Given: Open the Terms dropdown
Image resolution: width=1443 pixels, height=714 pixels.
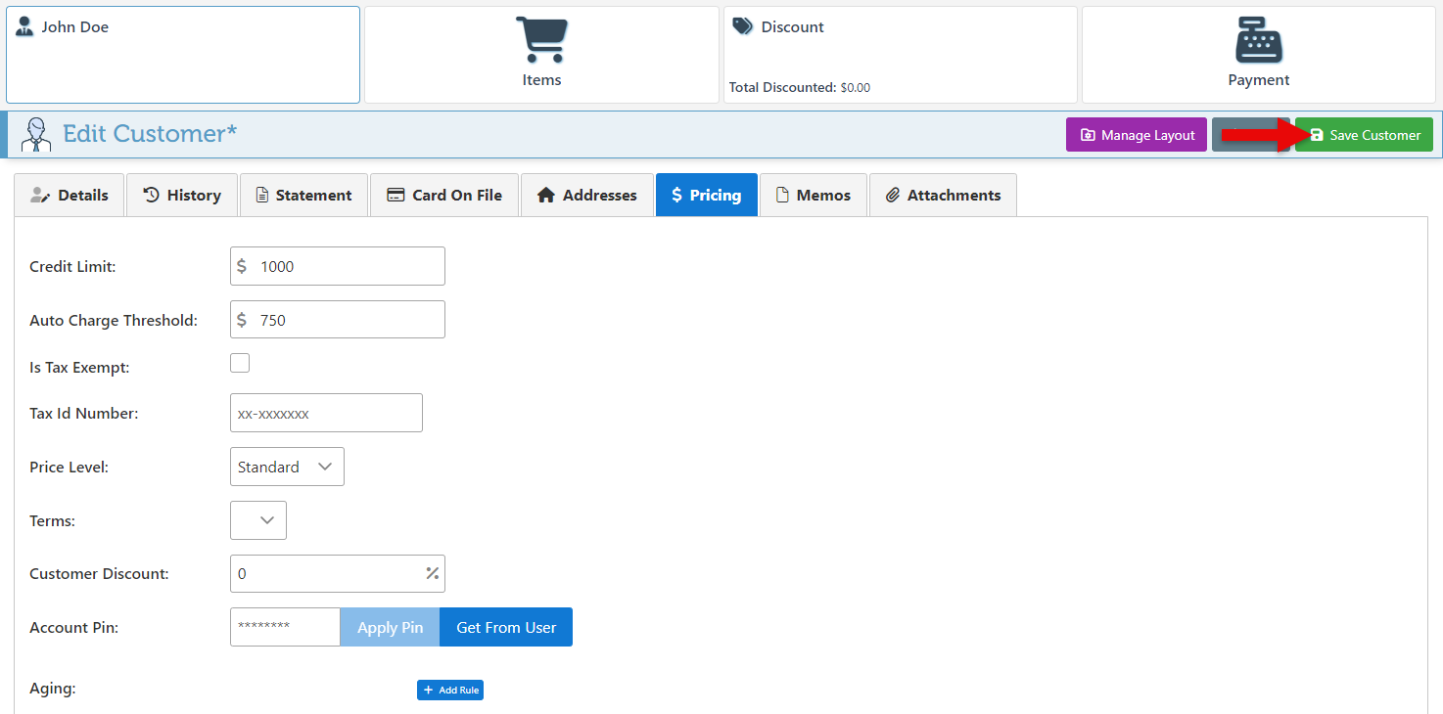Looking at the screenshot, I should click(x=258, y=520).
